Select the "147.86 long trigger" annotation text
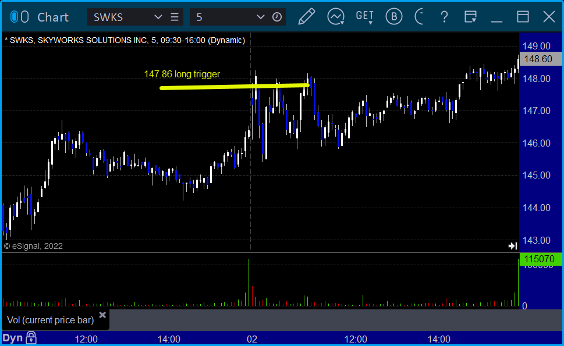 [x=182, y=74]
